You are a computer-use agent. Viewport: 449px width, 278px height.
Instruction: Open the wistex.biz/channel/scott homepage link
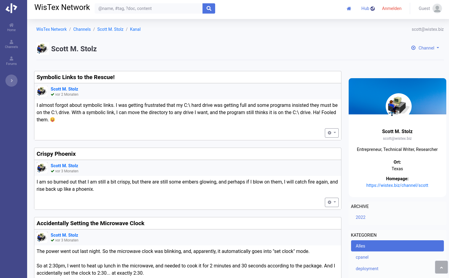point(397,185)
